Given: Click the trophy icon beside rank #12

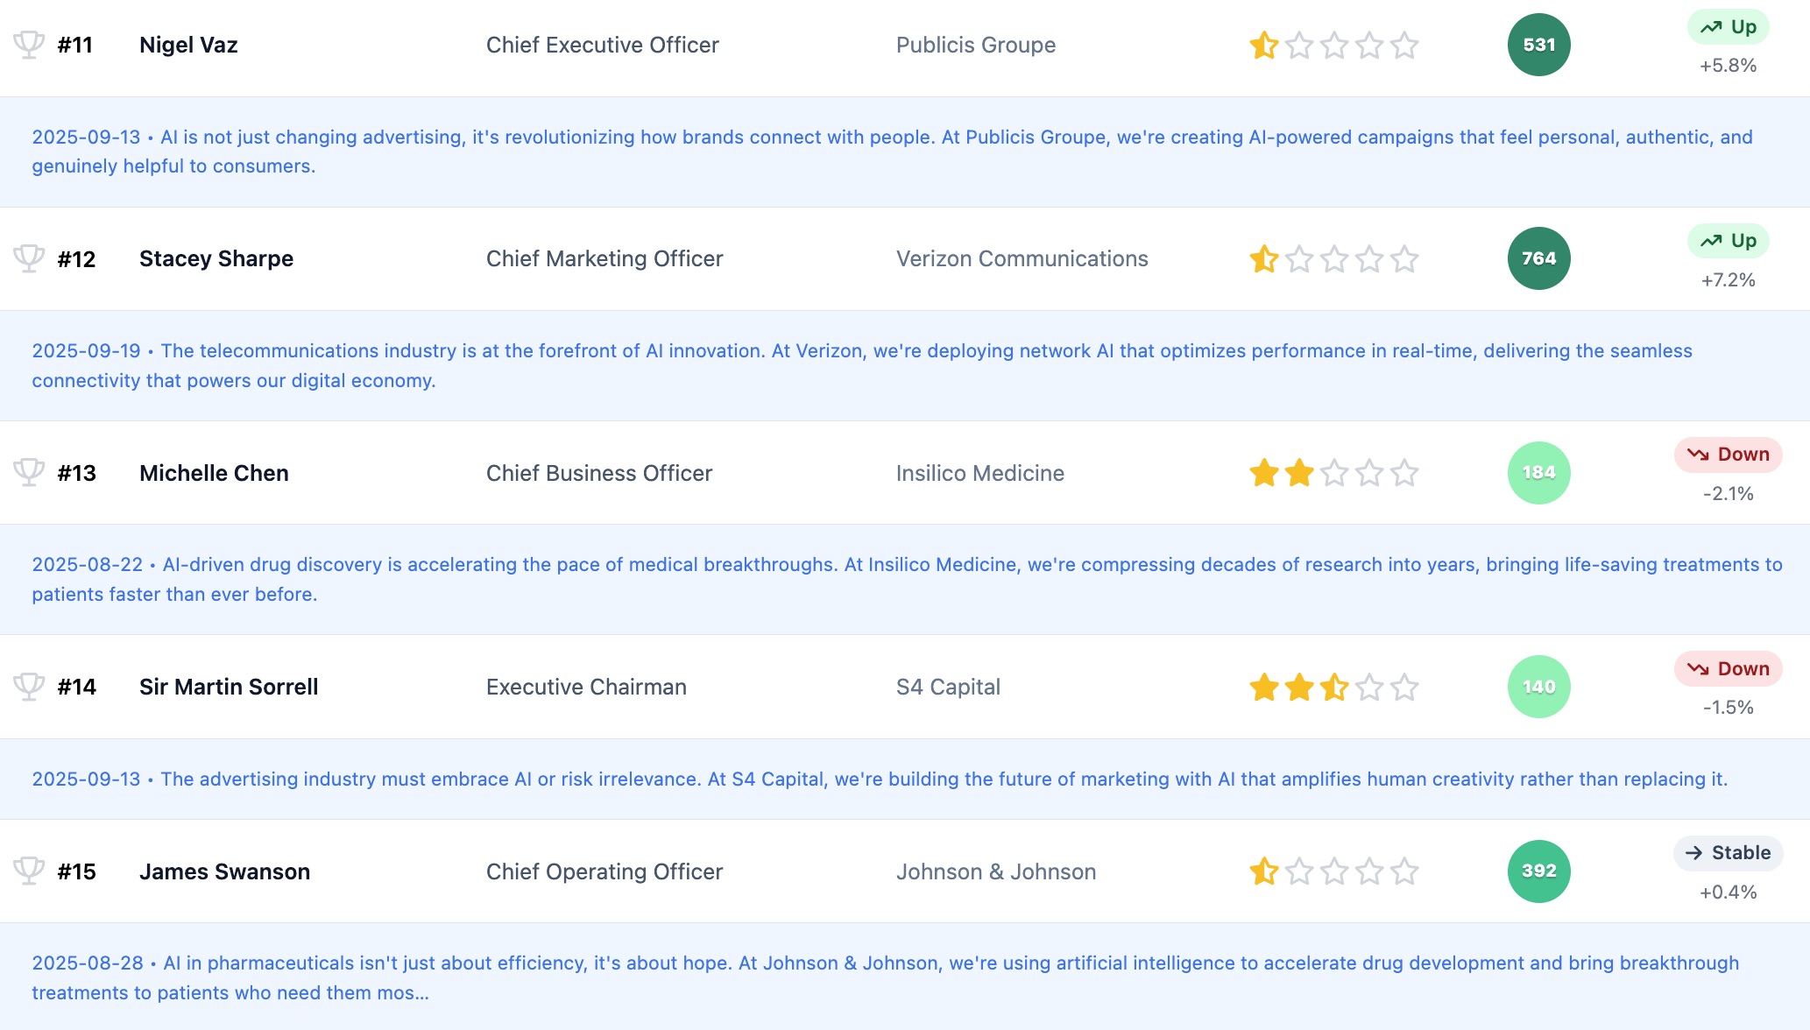Looking at the screenshot, I should coord(29,258).
